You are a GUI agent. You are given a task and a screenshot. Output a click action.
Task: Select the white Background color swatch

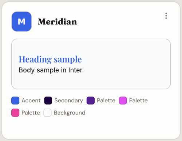pos(47,113)
